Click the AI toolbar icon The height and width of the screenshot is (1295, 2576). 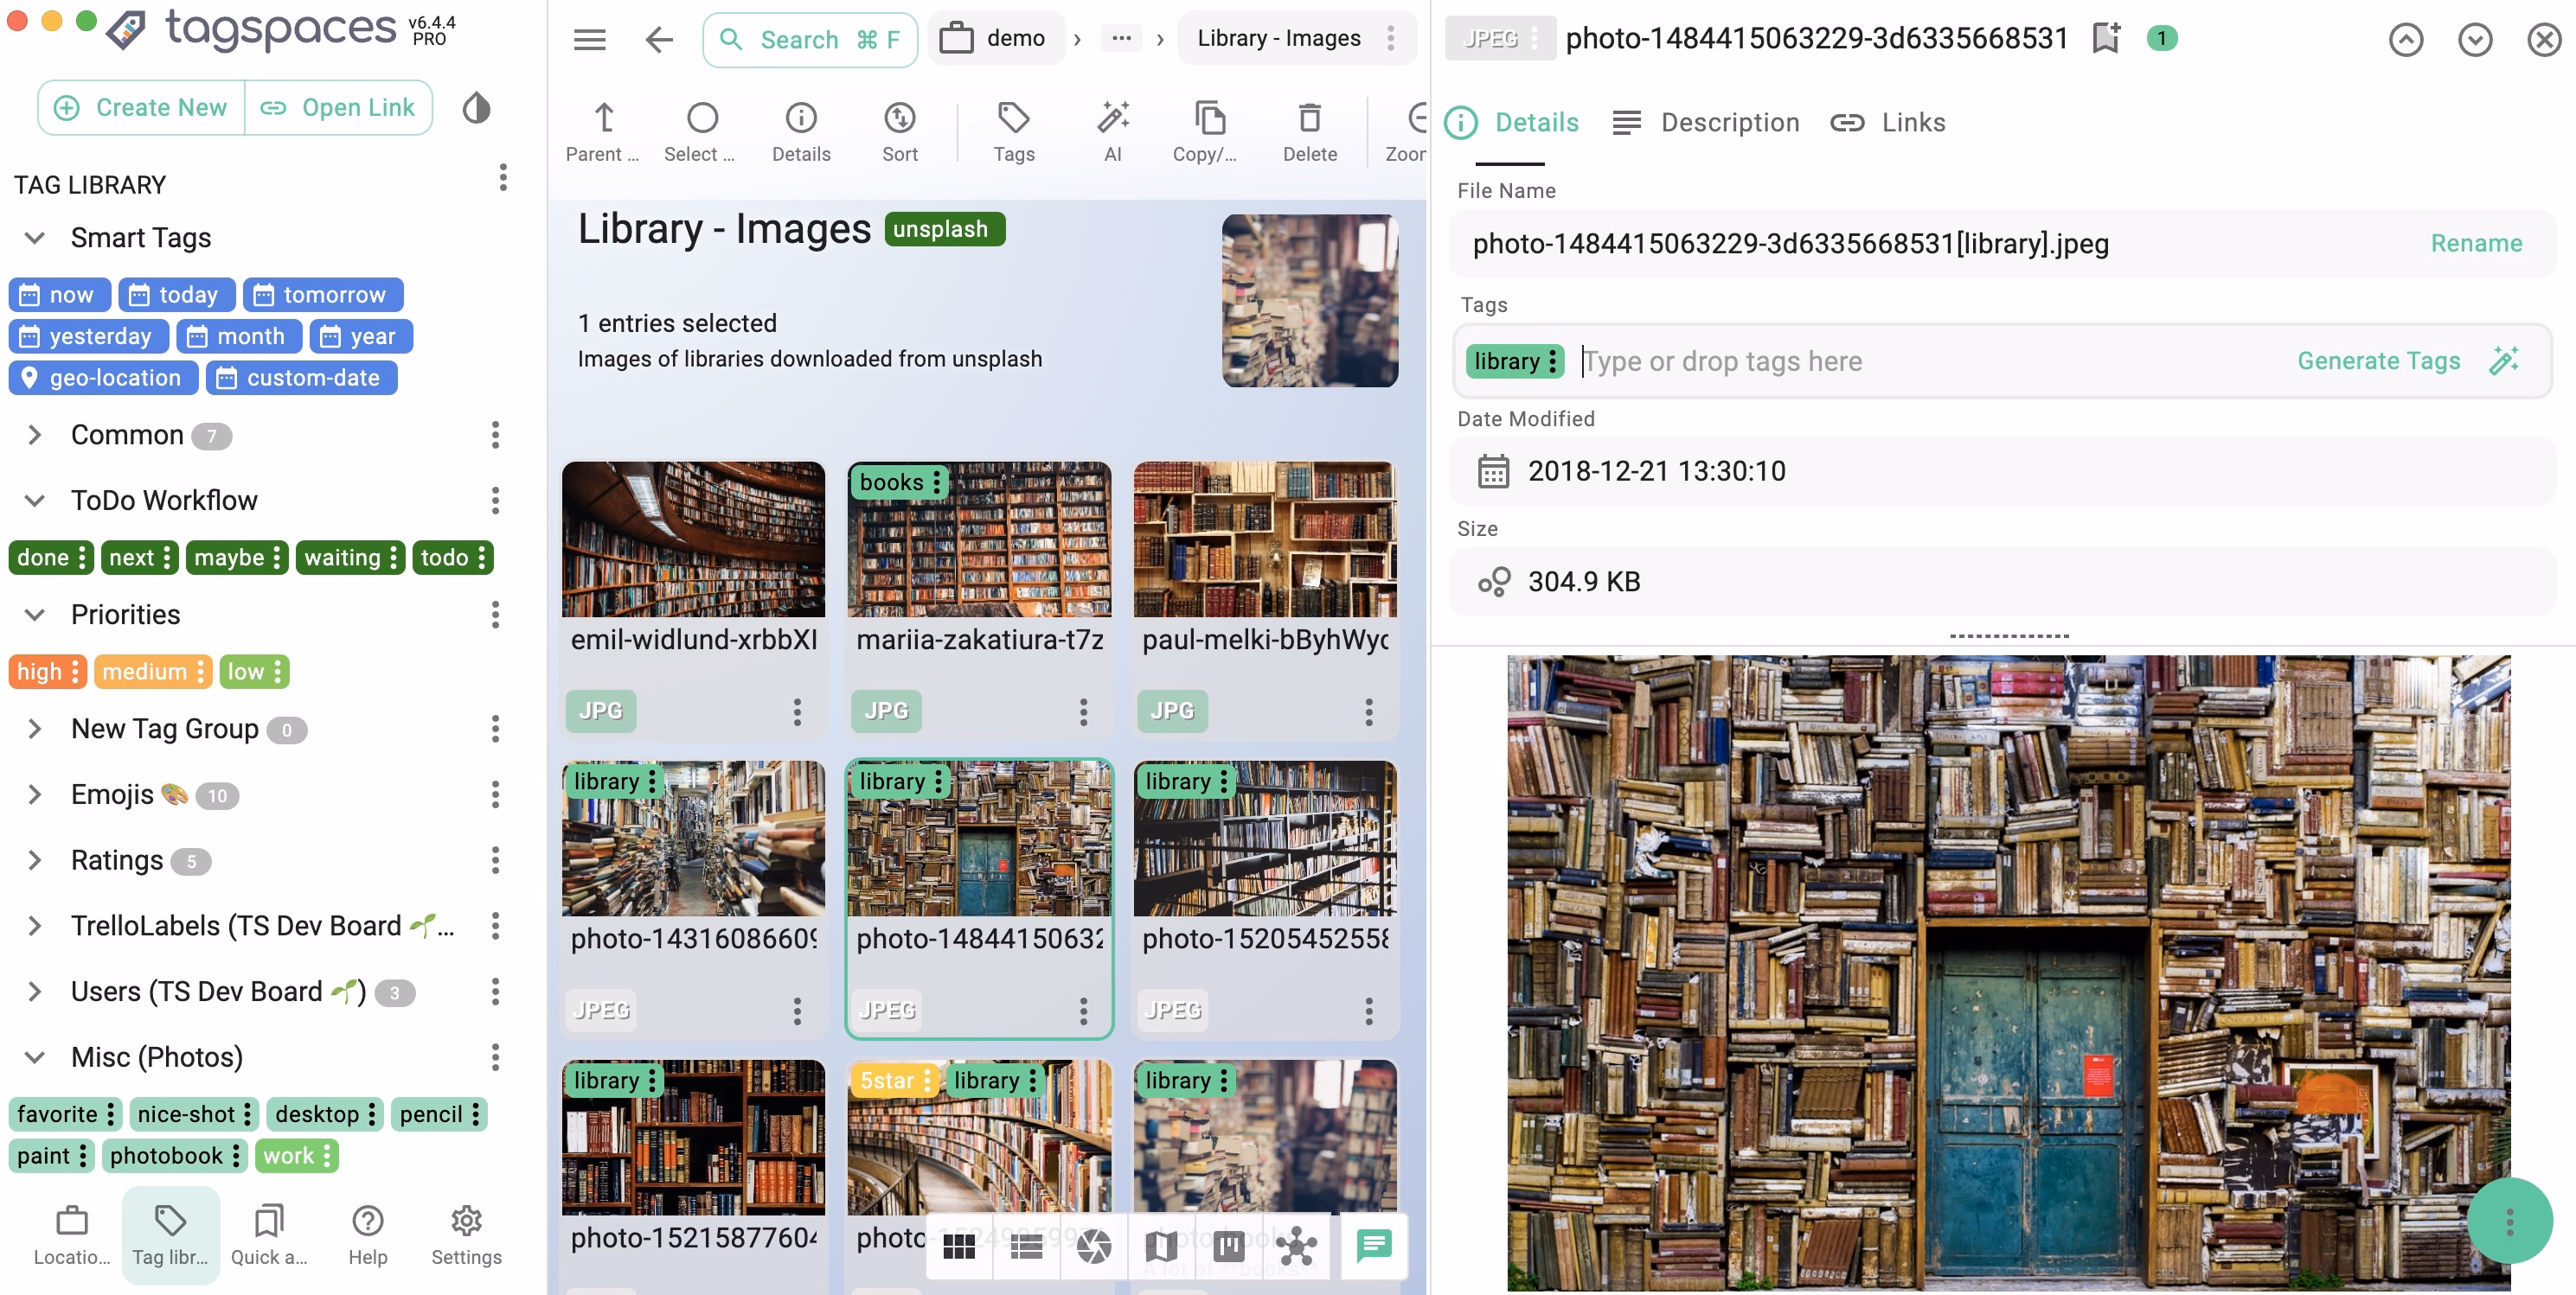click(x=1113, y=130)
